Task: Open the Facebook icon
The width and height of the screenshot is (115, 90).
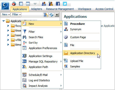Action: click(x=58, y=4)
